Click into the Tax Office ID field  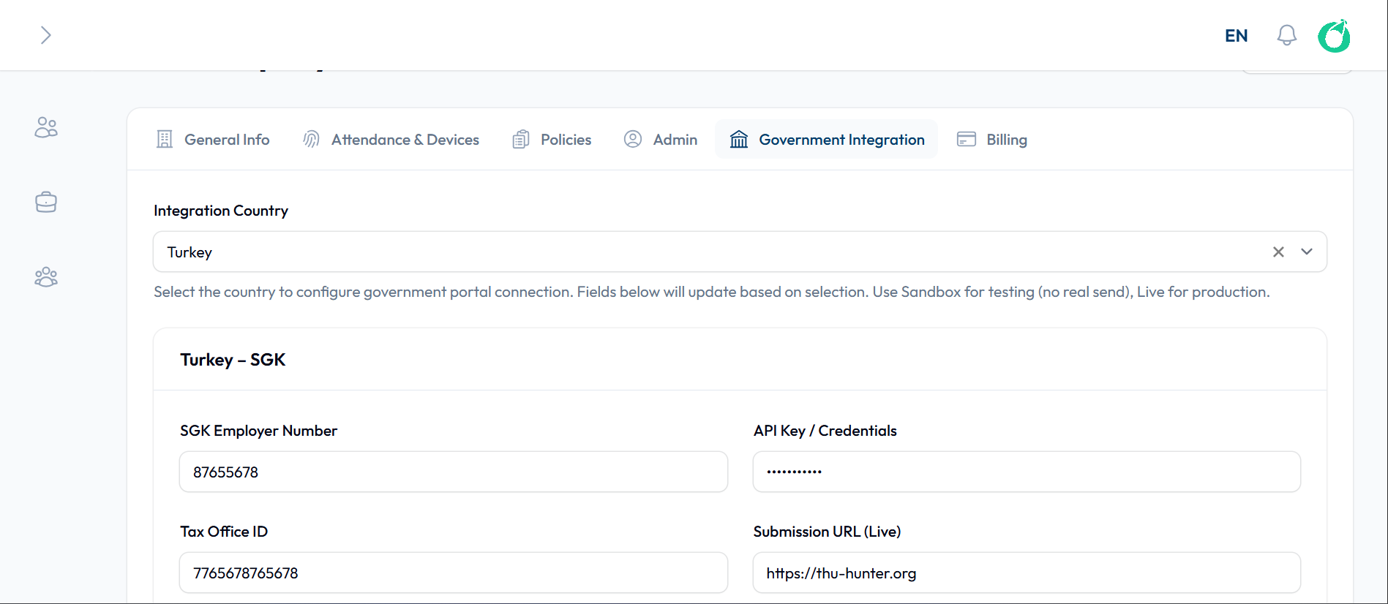tap(453, 573)
